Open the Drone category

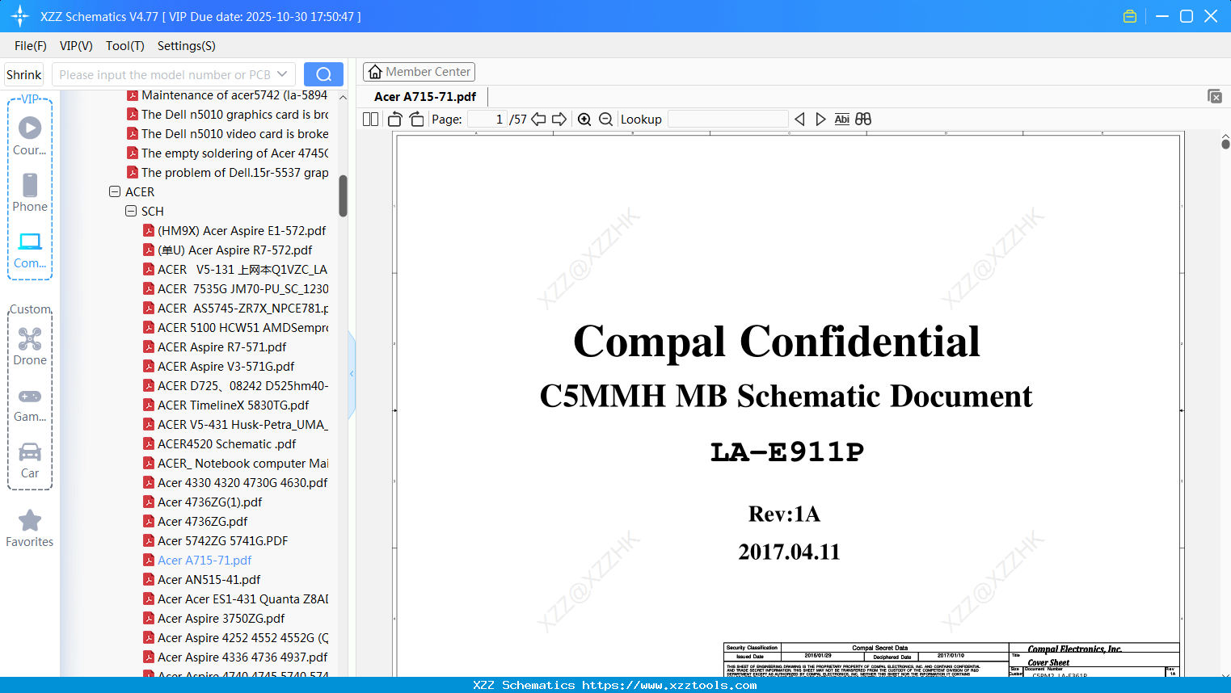[30, 339]
